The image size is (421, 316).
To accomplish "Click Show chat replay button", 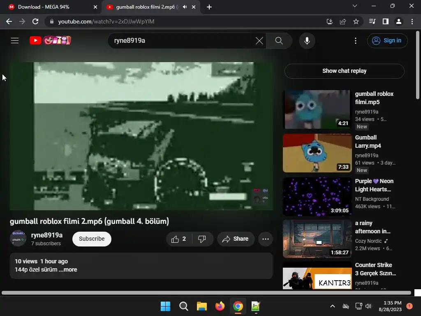I will tap(344, 71).
